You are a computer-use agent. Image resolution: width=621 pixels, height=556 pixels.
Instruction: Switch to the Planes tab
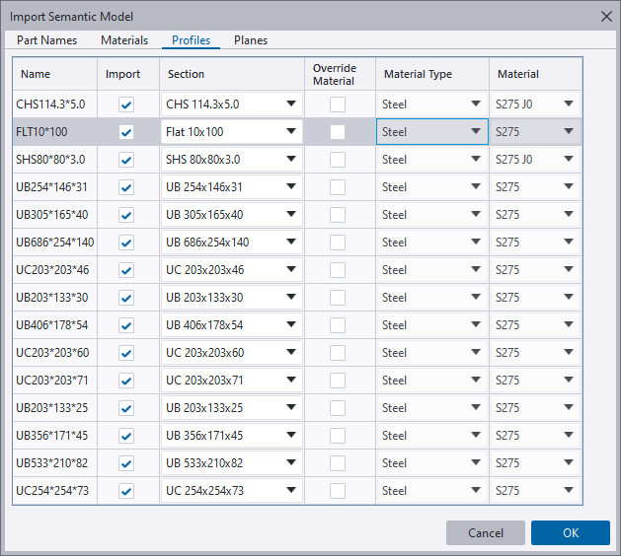coord(251,40)
